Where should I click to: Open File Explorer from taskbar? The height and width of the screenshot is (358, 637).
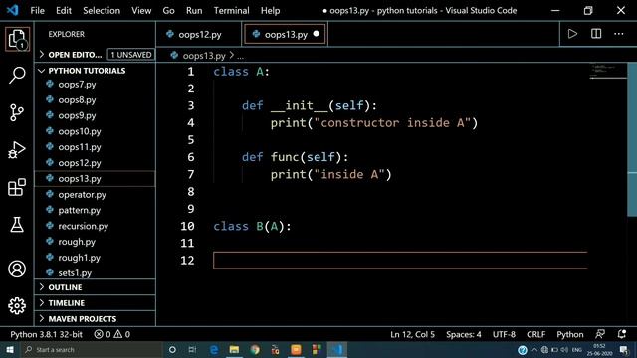click(235, 349)
